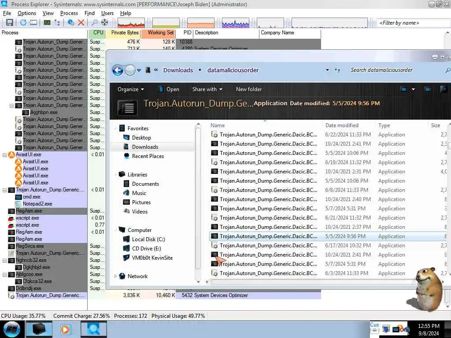The image size is (451, 338).
Task: Open Desktop in Explorer Favorites
Action: pyautogui.click(x=141, y=138)
